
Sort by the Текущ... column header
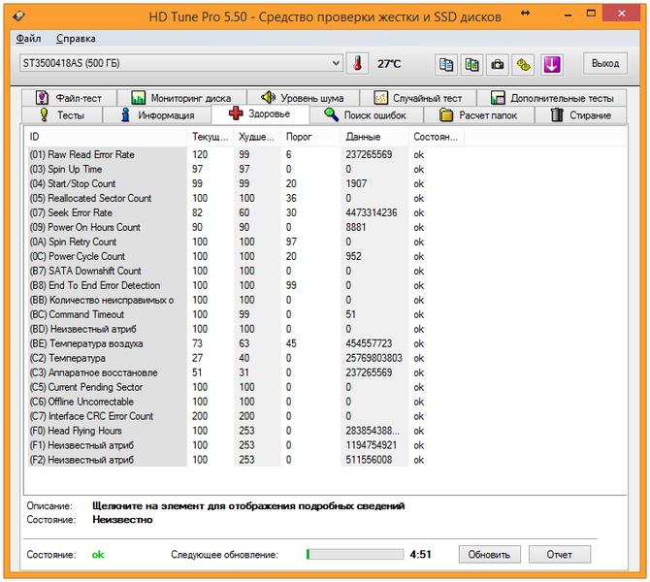[x=211, y=137]
